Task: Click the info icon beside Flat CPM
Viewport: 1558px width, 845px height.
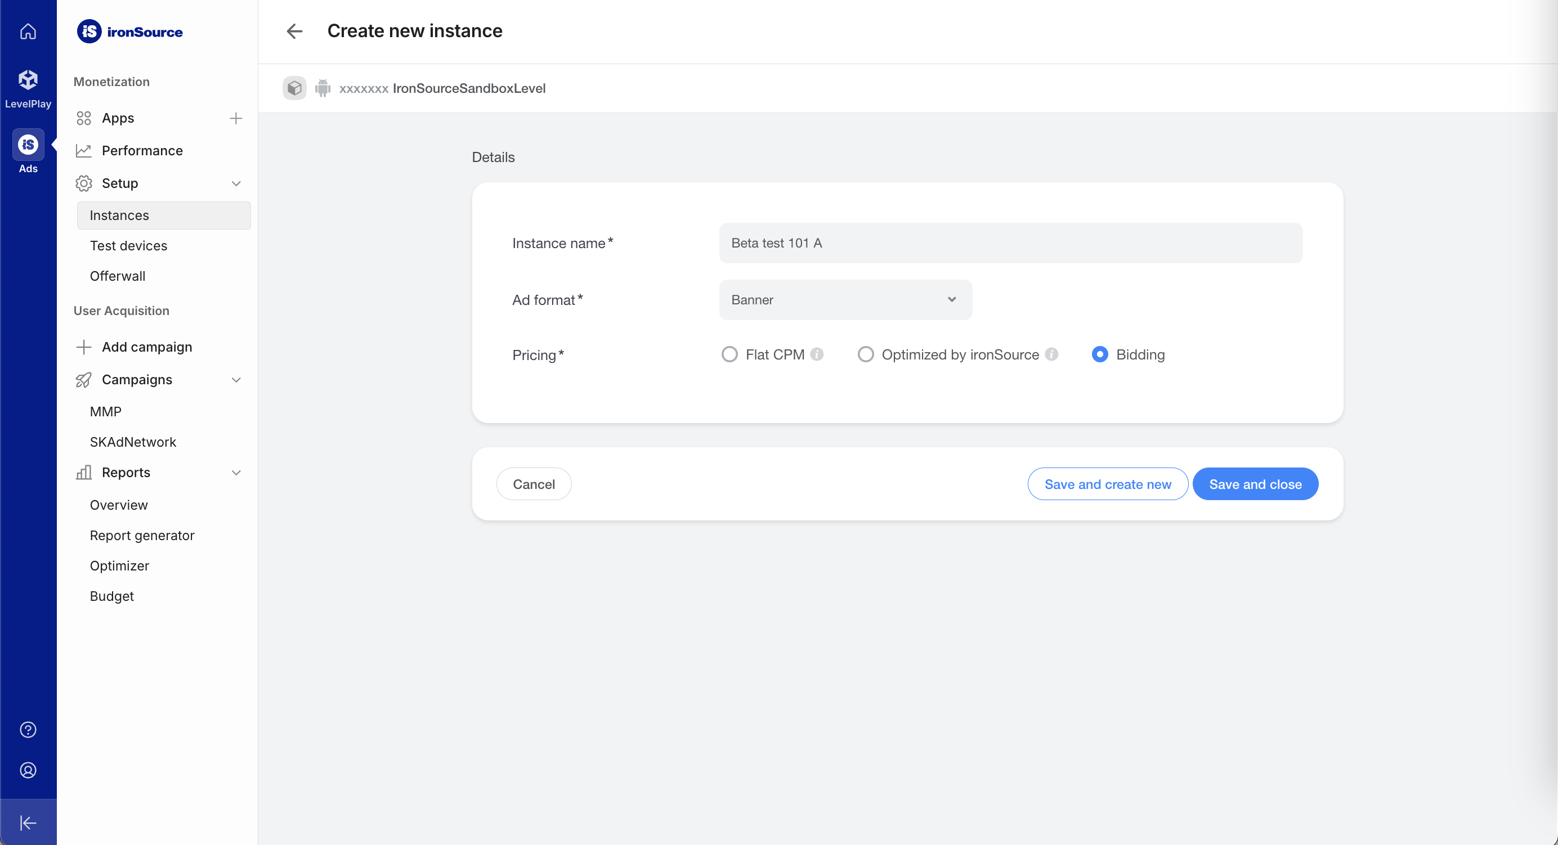Action: [817, 354]
